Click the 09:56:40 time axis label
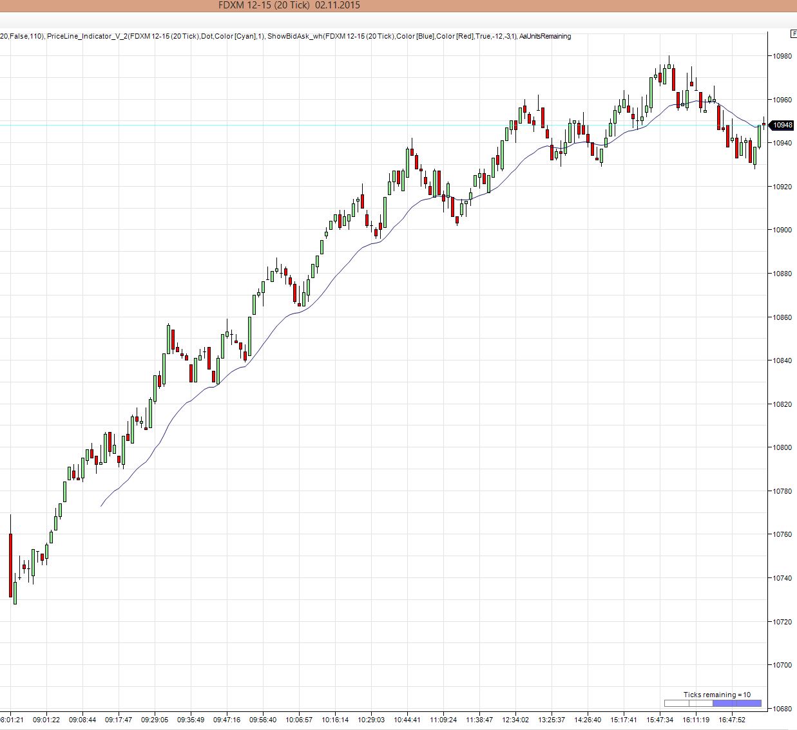The height and width of the screenshot is (730, 797). point(263,720)
